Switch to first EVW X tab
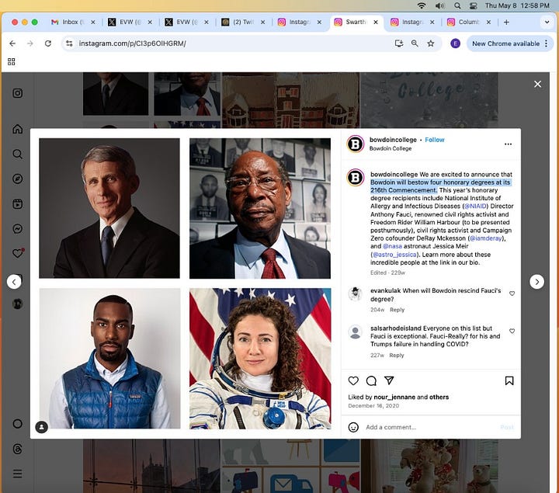559x493 pixels. click(x=130, y=22)
